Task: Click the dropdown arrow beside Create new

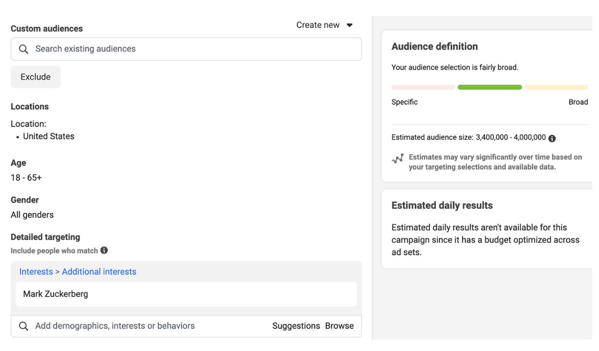Action: tap(350, 25)
